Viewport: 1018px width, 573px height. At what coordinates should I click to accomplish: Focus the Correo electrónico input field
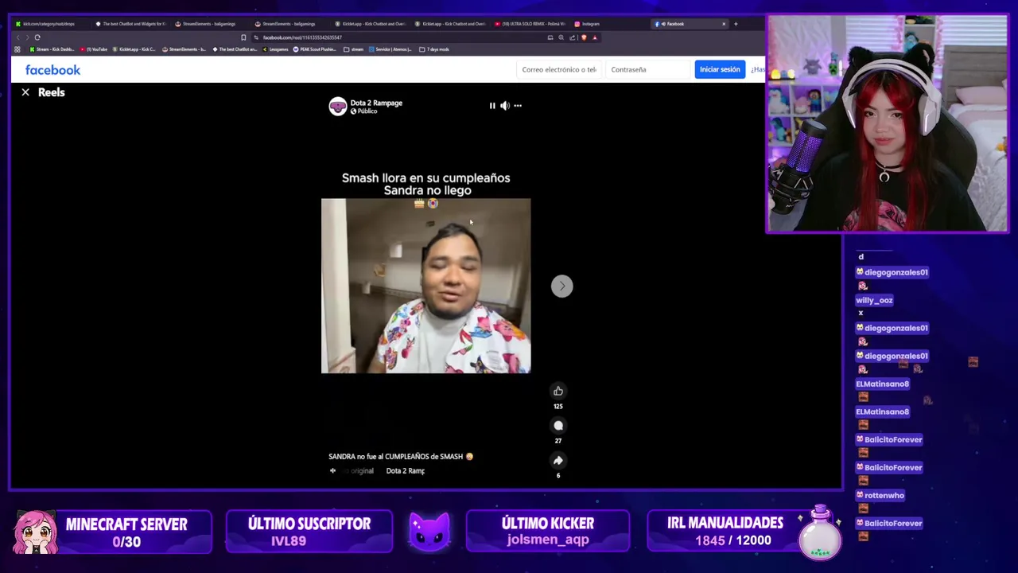(x=559, y=69)
